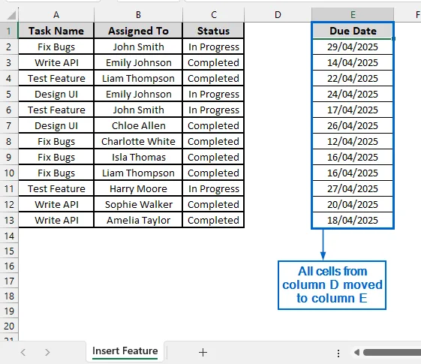
Task: Select the Chloe Allen cell
Action: [138, 125]
